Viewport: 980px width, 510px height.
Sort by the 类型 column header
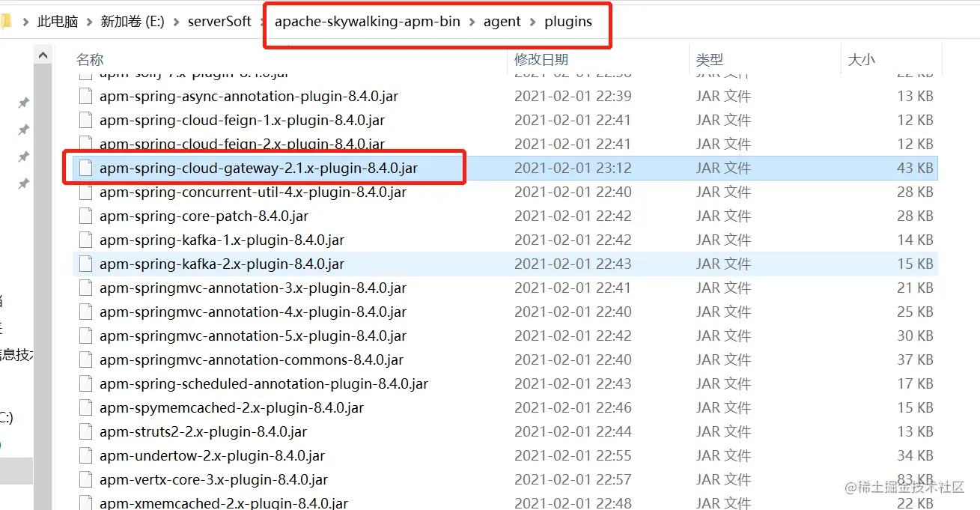tap(710, 60)
